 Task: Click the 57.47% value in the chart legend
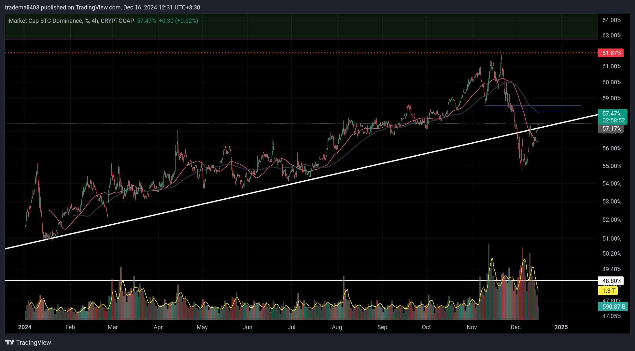click(x=146, y=21)
